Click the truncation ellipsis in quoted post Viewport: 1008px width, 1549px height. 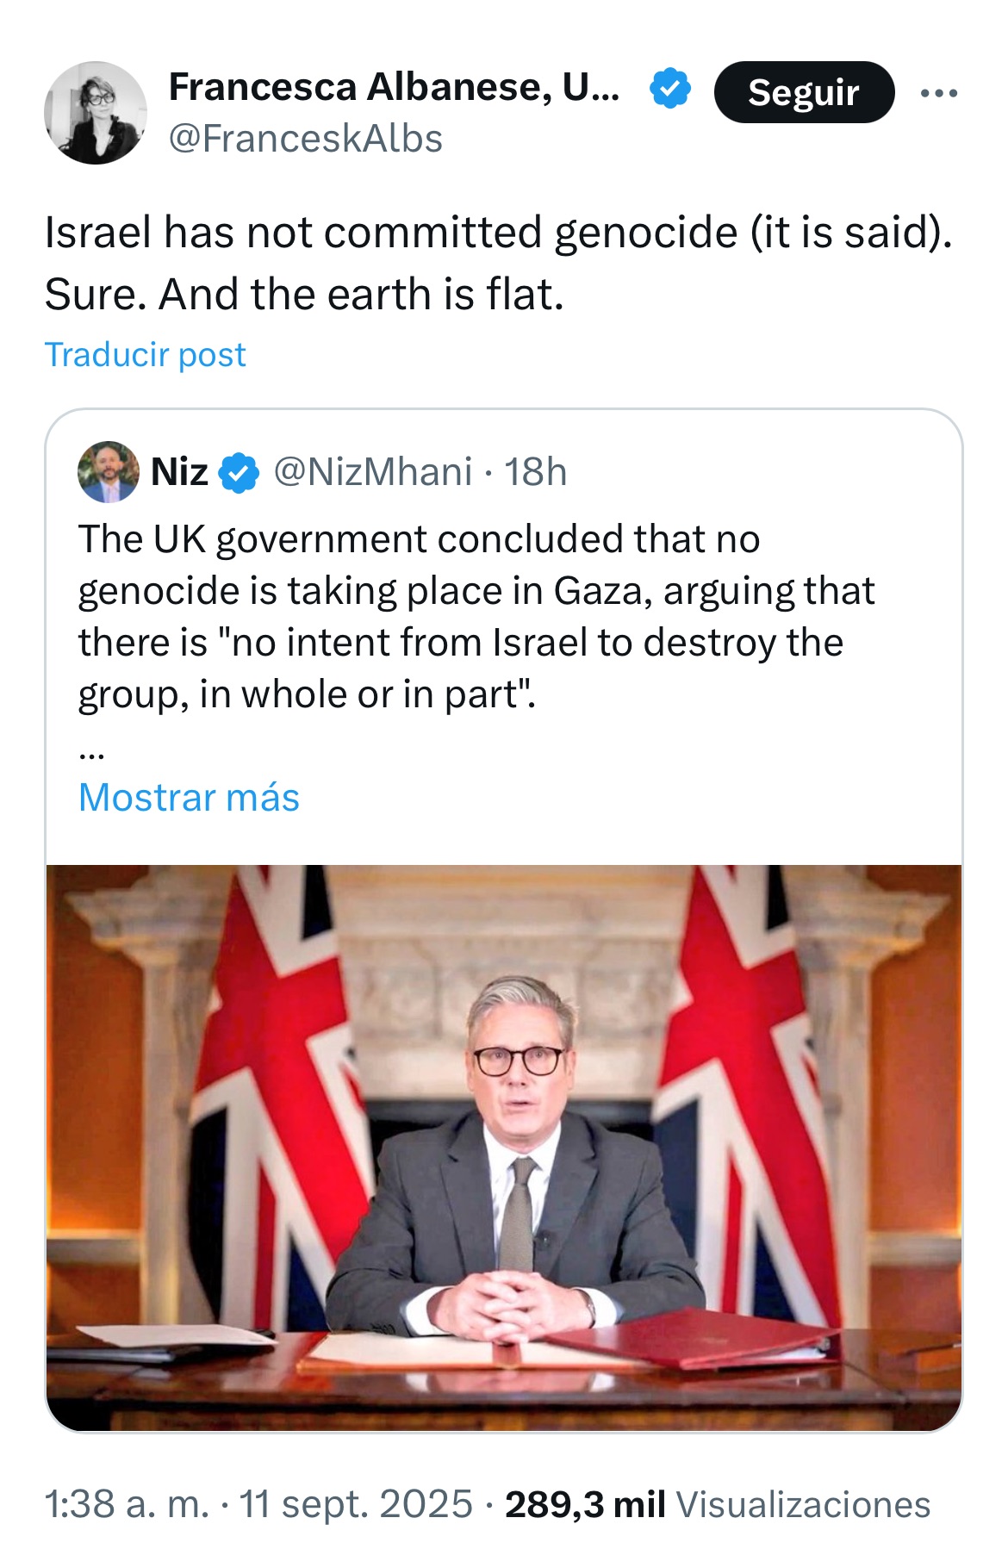[x=91, y=751]
